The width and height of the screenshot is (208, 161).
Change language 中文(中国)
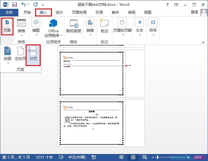pyautogui.click(x=77, y=157)
